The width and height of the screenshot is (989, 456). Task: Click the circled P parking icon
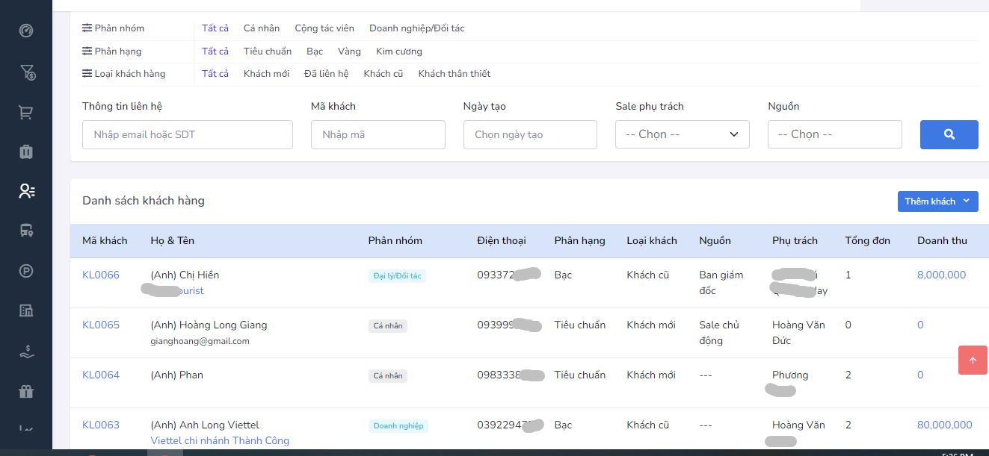26,271
